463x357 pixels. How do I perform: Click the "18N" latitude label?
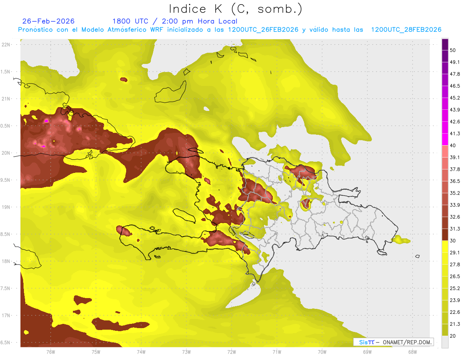coord(6,261)
